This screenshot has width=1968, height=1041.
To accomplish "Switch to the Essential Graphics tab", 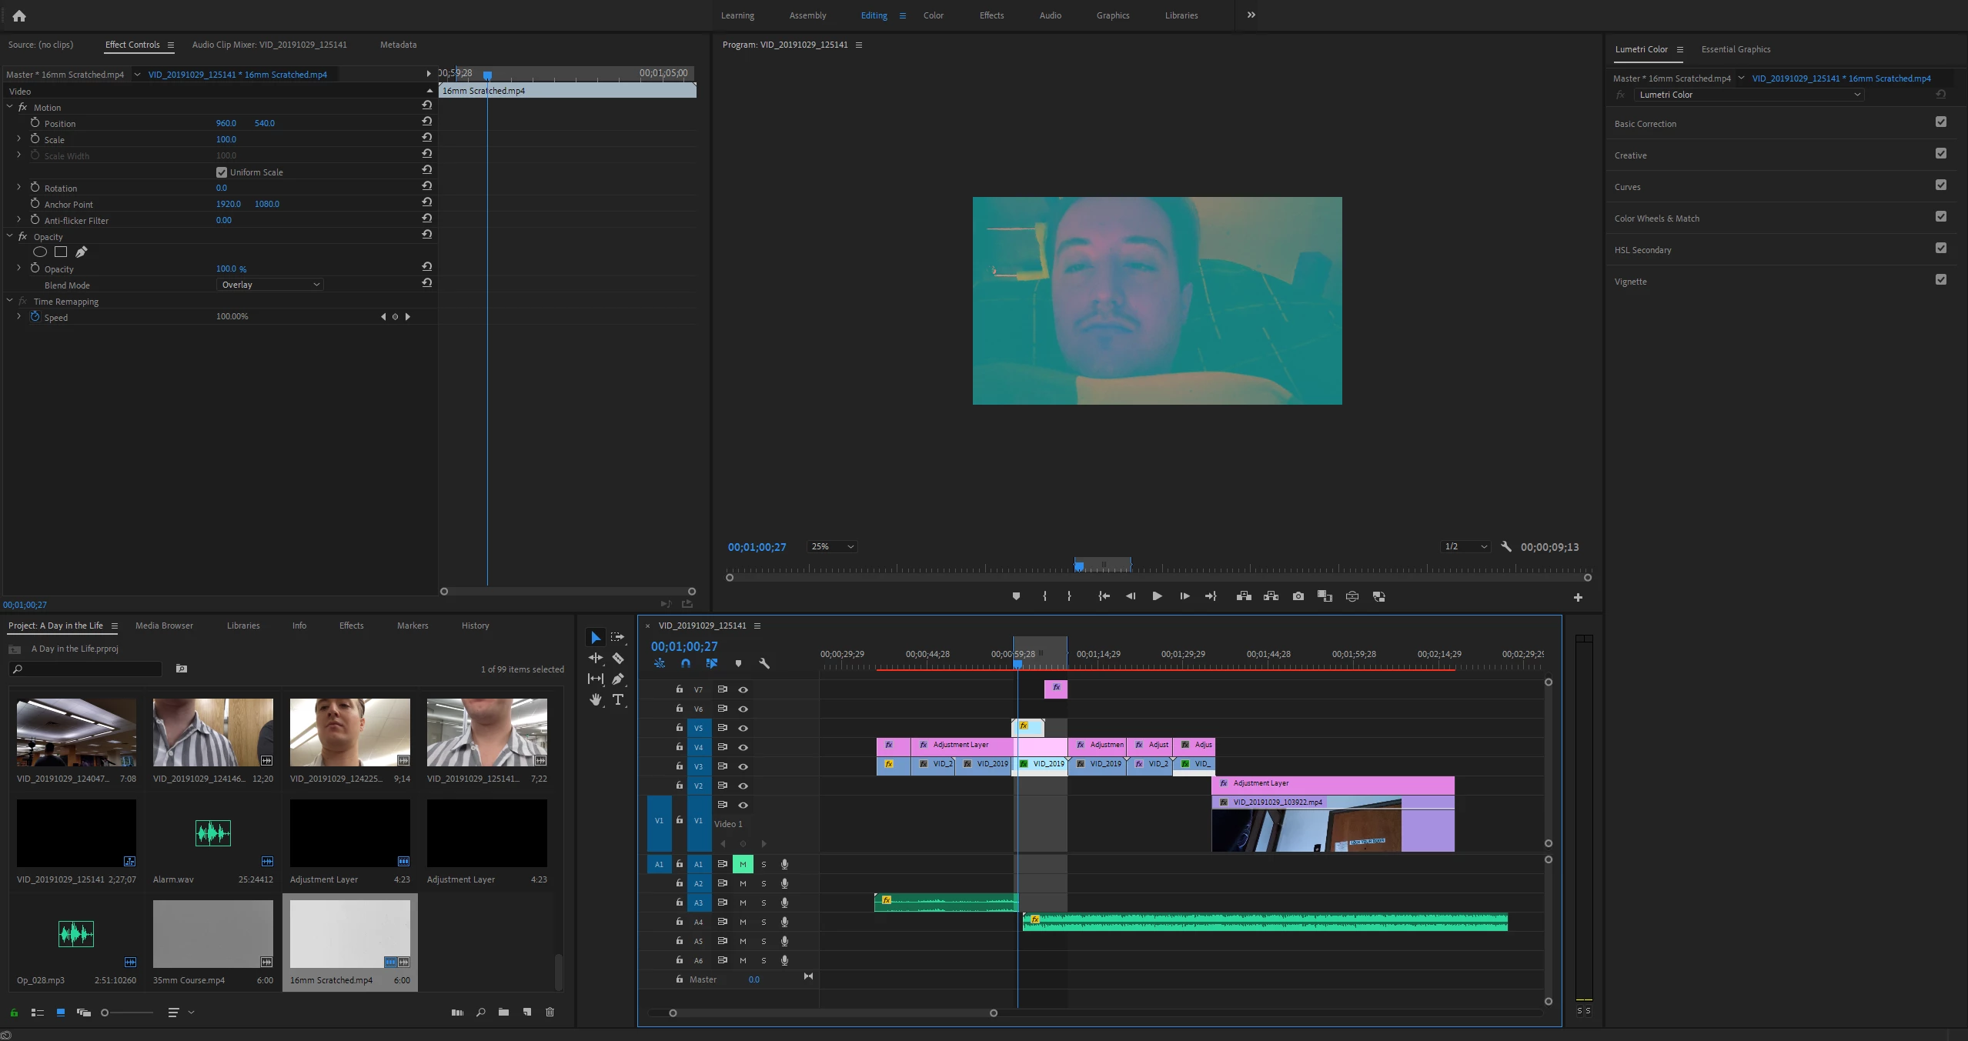I will tap(1736, 49).
